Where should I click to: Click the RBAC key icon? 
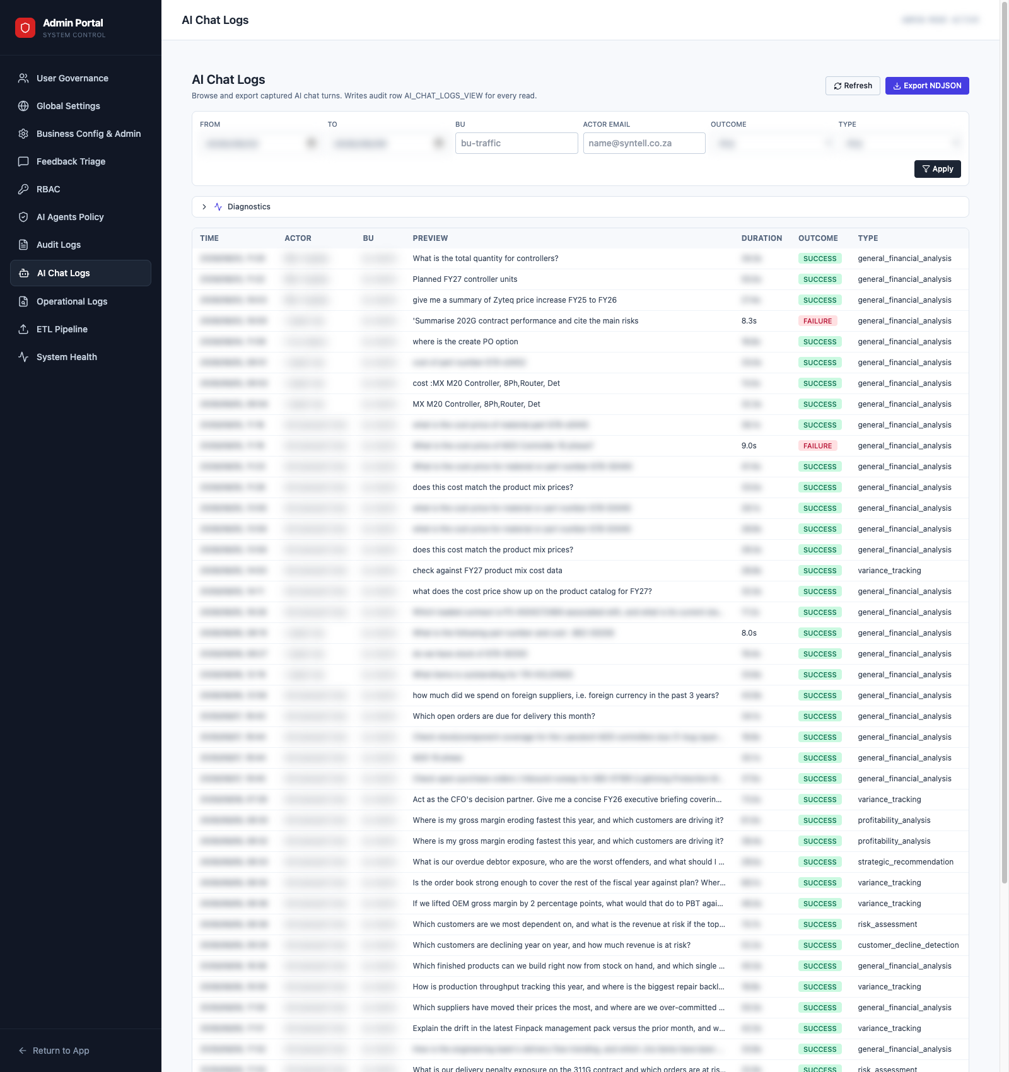tap(23, 189)
